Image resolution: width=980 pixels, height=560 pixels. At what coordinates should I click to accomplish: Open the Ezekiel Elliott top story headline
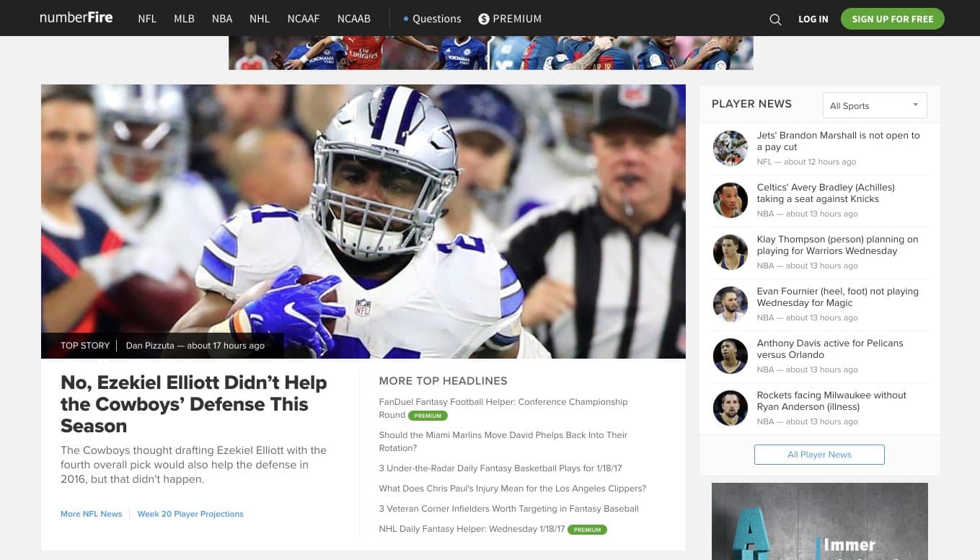click(x=193, y=404)
